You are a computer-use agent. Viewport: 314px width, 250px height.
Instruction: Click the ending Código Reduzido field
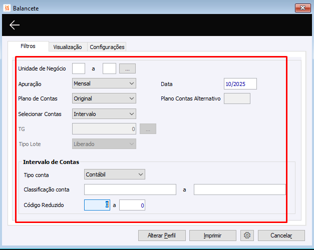tap(132, 205)
